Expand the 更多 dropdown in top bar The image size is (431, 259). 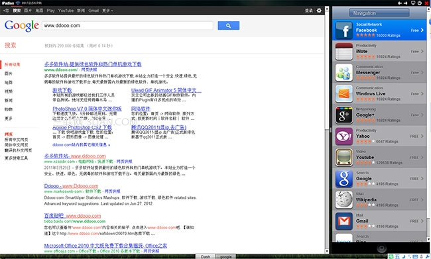point(107,11)
